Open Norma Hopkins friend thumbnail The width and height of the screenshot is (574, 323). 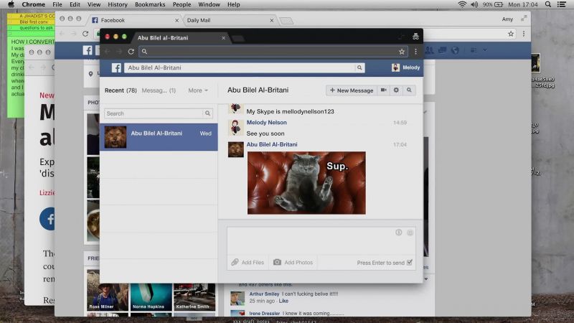pyautogui.click(x=151, y=296)
